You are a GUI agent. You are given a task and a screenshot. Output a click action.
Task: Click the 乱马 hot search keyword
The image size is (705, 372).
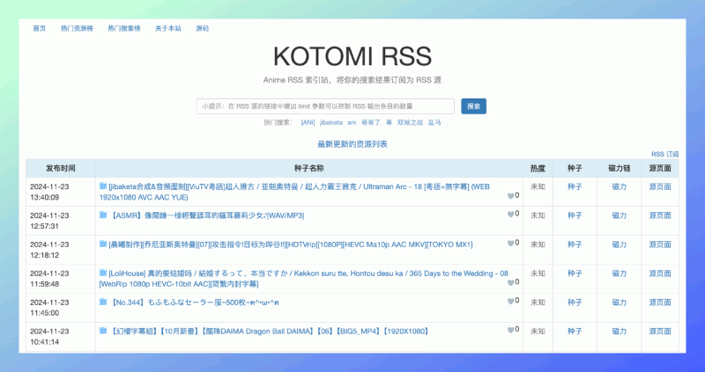click(x=434, y=122)
